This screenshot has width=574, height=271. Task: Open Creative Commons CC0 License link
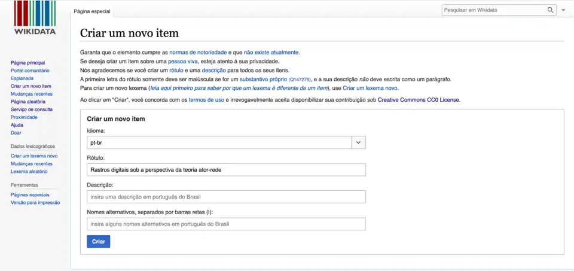tap(419, 100)
